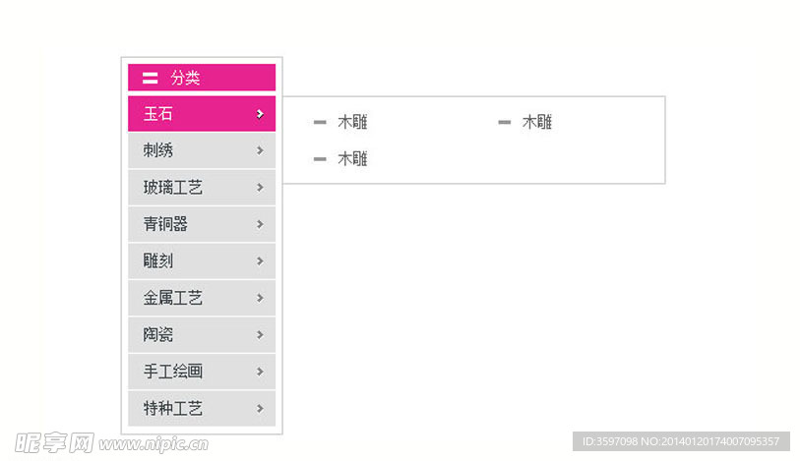The width and height of the screenshot is (800, 461).
Task: Click the chevron icon on 刺绣 row
Action: pyautogui.click(x=260, y=150)
